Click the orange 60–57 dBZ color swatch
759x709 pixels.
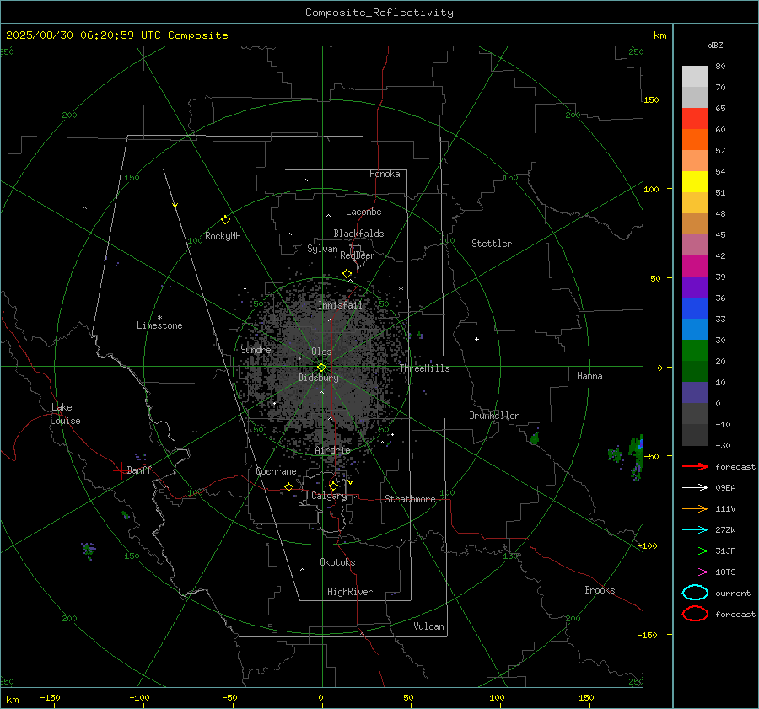pos(695,140)
